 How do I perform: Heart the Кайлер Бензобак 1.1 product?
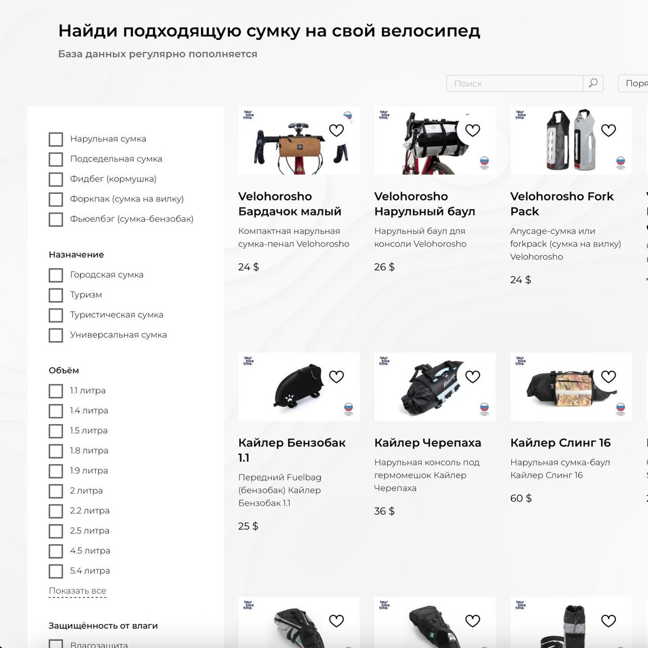point(336,376)
